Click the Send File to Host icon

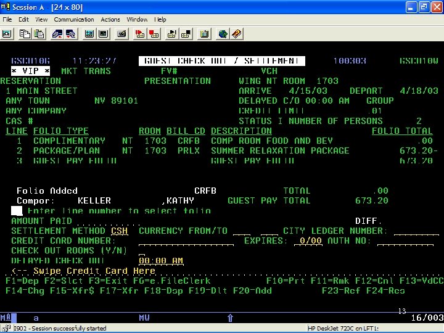click(57, 34)
